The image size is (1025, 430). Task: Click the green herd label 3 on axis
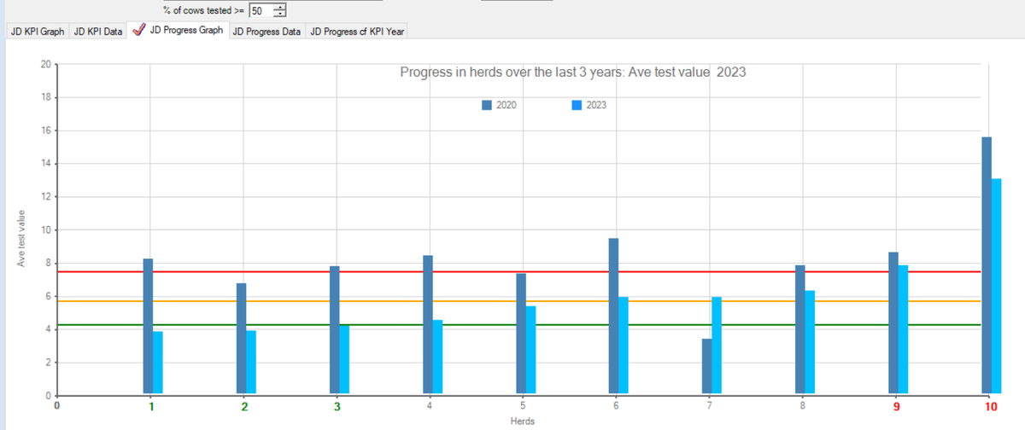click(337, 407)
